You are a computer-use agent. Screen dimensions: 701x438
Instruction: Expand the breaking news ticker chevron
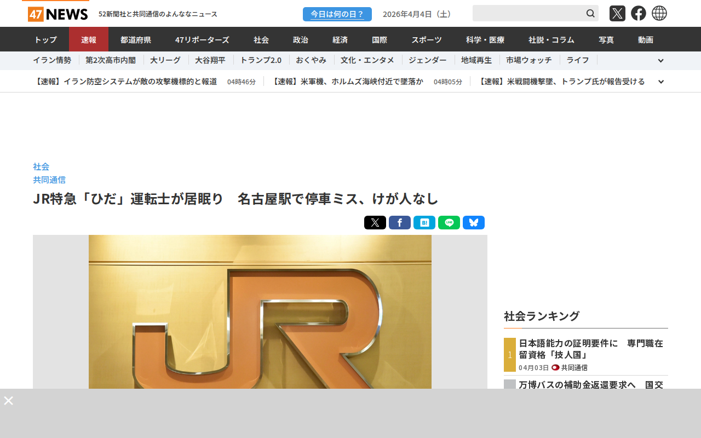click(x=660, y=82)
